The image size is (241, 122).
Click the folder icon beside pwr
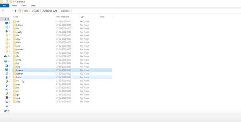tap(14, 84)
